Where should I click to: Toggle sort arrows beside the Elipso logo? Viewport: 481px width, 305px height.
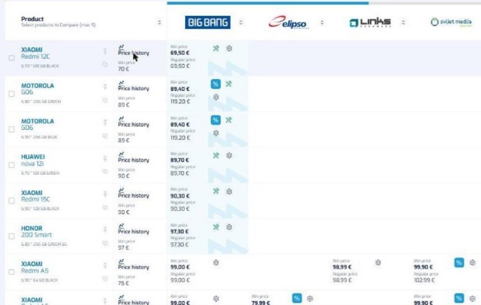click(322, 22)
